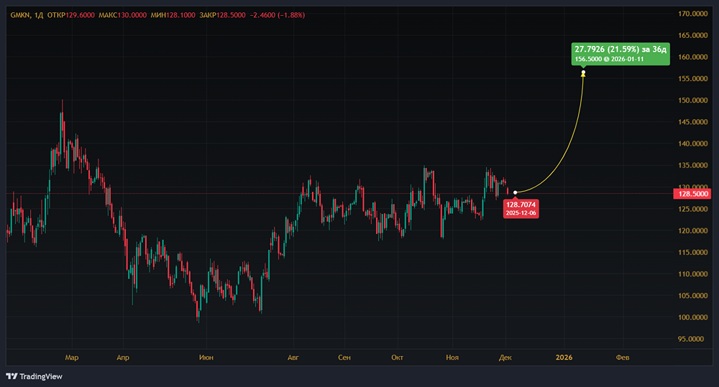This screenshot has height=387, width=719.
Task: Click the 150.0000 price scale label
Action: pyautogui.click(x=693, y=101)
